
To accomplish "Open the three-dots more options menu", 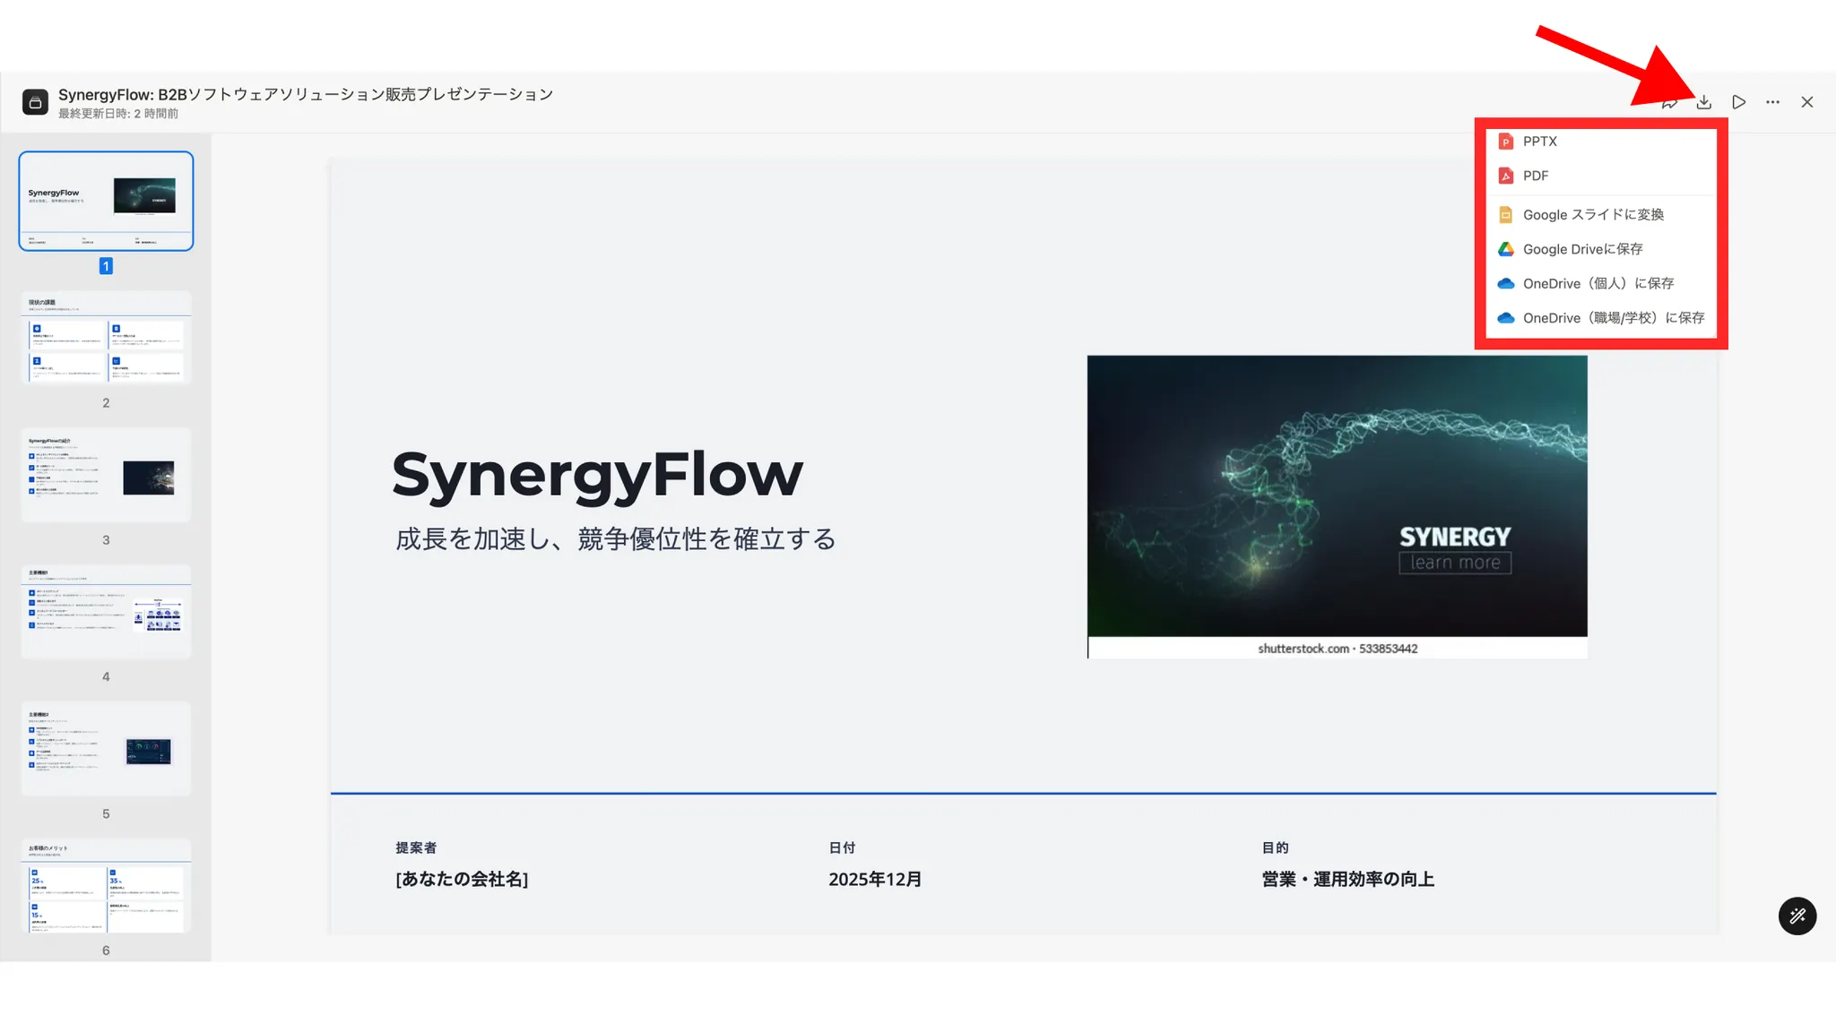I will (1772, 102).
